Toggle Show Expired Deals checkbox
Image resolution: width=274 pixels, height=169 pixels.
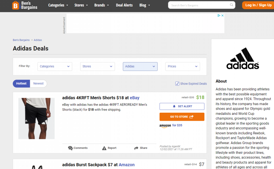click(177, 84)
